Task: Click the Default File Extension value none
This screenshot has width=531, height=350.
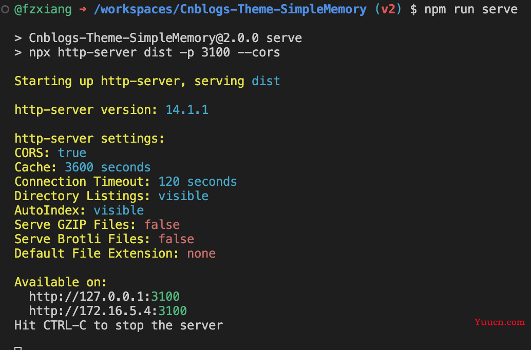Action: 201,254
